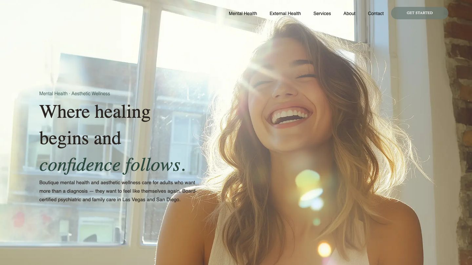
Task: Click the small orange lens flare orb
Action: [324, 250]
